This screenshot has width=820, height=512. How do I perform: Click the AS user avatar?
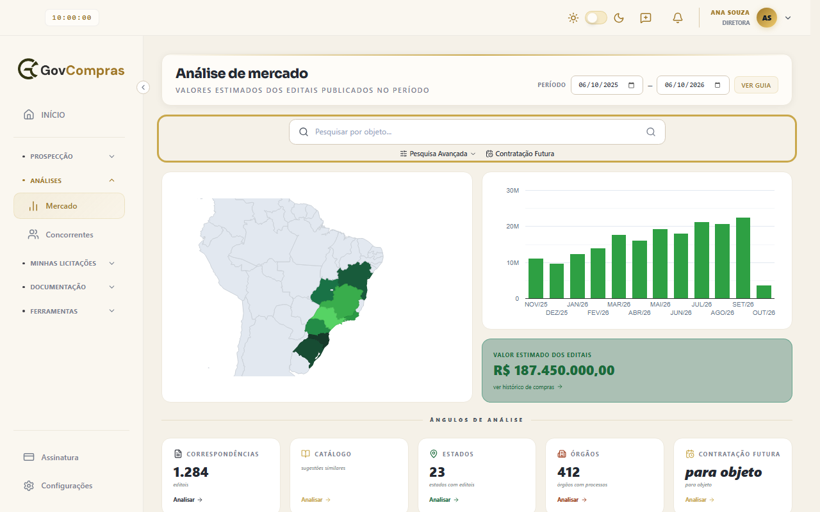767,18
